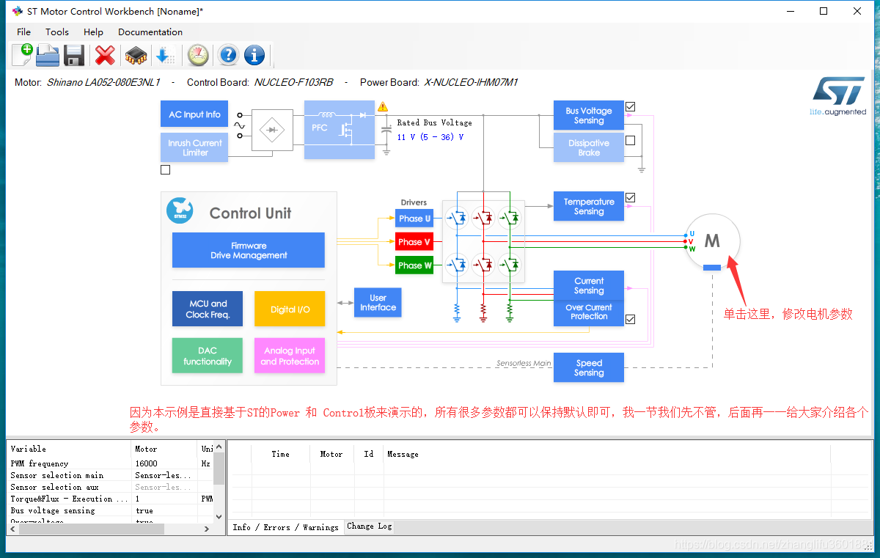Open the Documentation menu
The image size is (880, 558).
(x=150, y=32)
